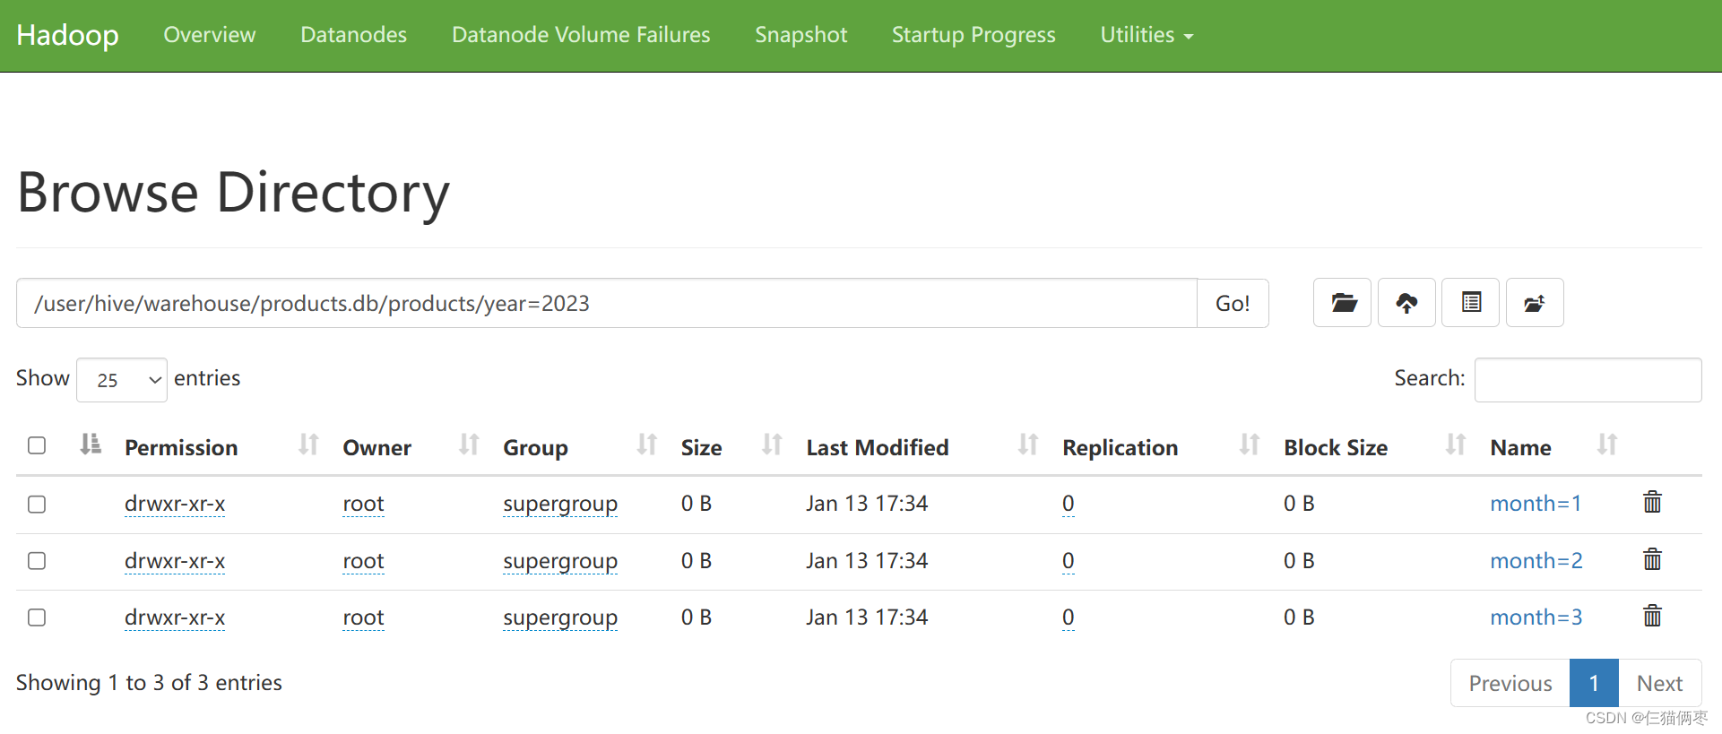Click owner root in month=3 row

[363, 617]
